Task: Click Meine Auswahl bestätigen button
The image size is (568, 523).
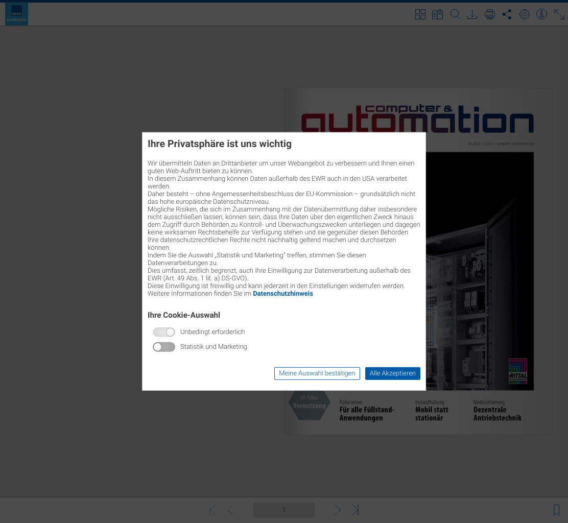Action: point(317,373)
